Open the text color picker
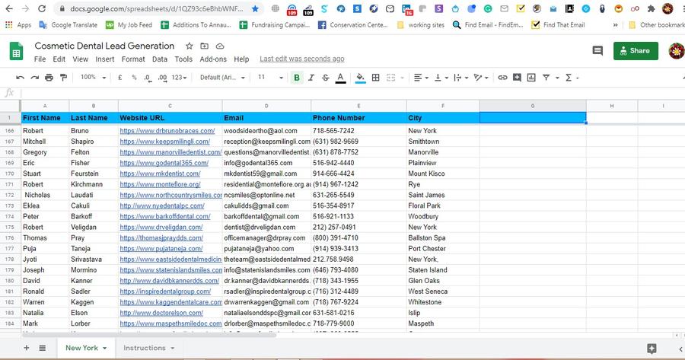Viewport: 685px width, 360px height. [x=340, y=78]
